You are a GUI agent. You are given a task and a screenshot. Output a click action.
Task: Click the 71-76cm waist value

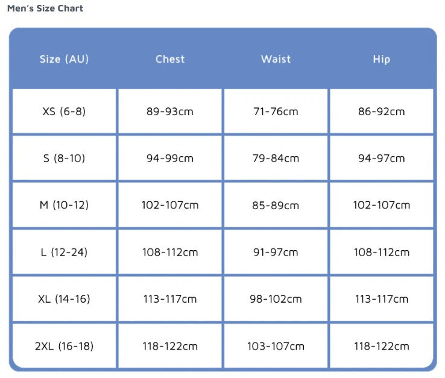pyautogui.click(x=276, y=112)
